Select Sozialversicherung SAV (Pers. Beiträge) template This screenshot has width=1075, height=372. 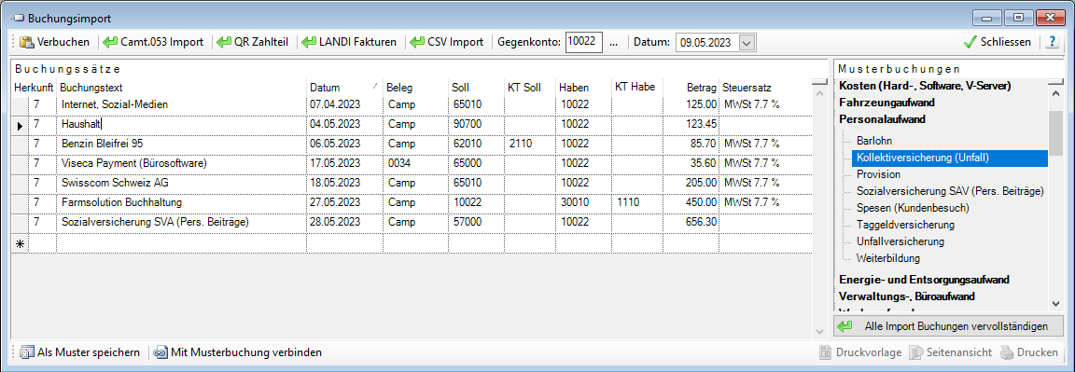tap(950, 191)
